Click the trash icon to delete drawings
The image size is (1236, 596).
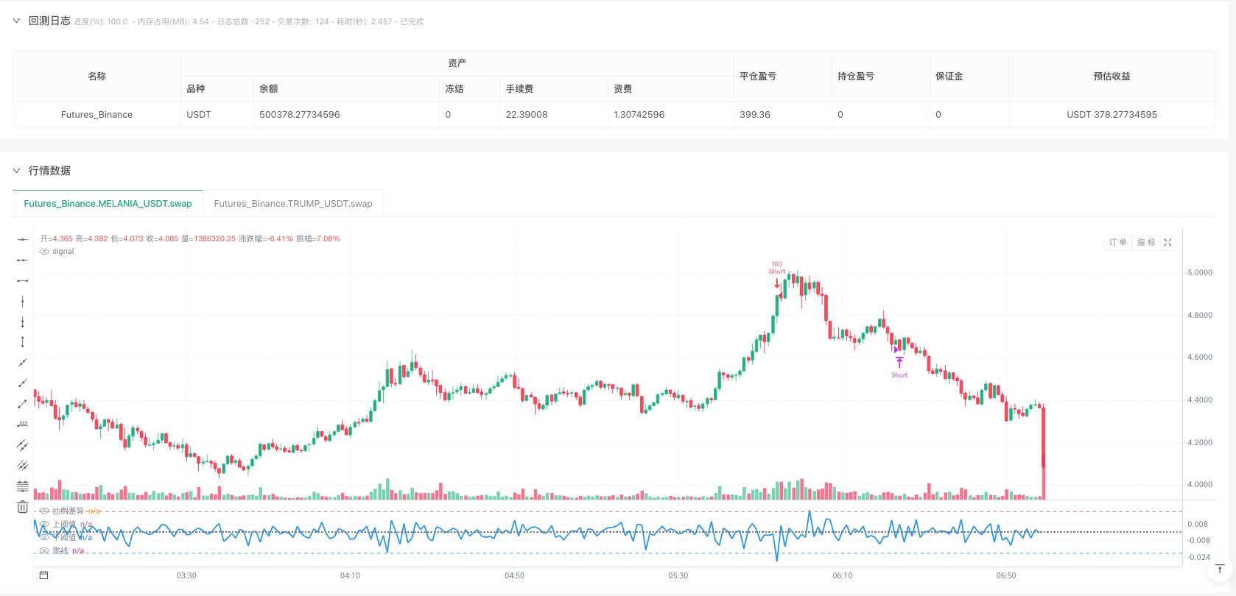pos(23,507)
